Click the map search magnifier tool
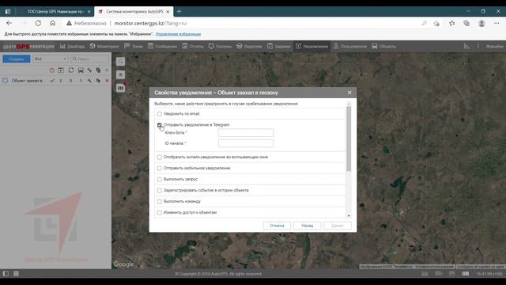This screenshot has width=506, height=285. (x=120, y=62)
